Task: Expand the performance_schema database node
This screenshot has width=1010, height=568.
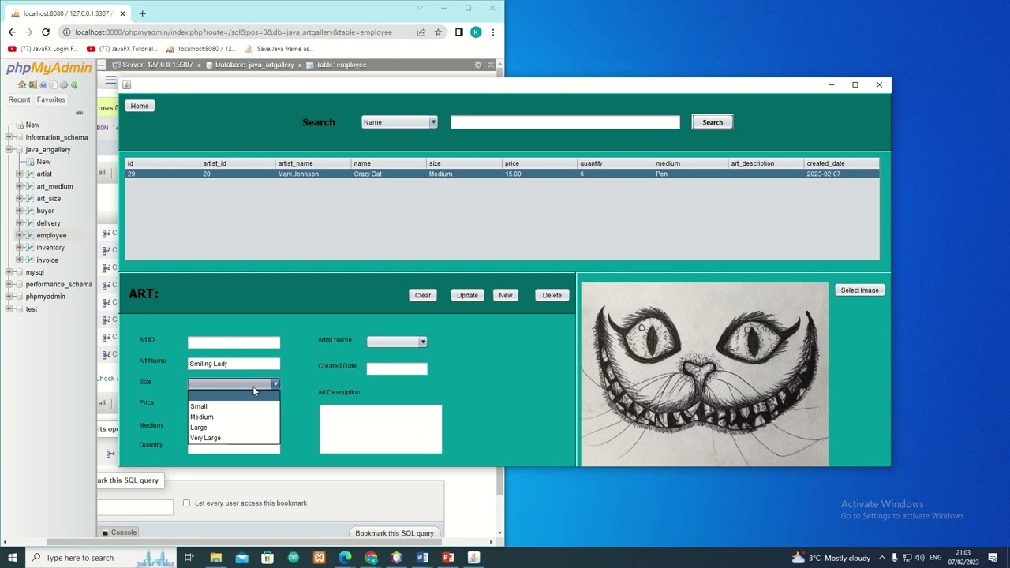Action: point(9,284)
